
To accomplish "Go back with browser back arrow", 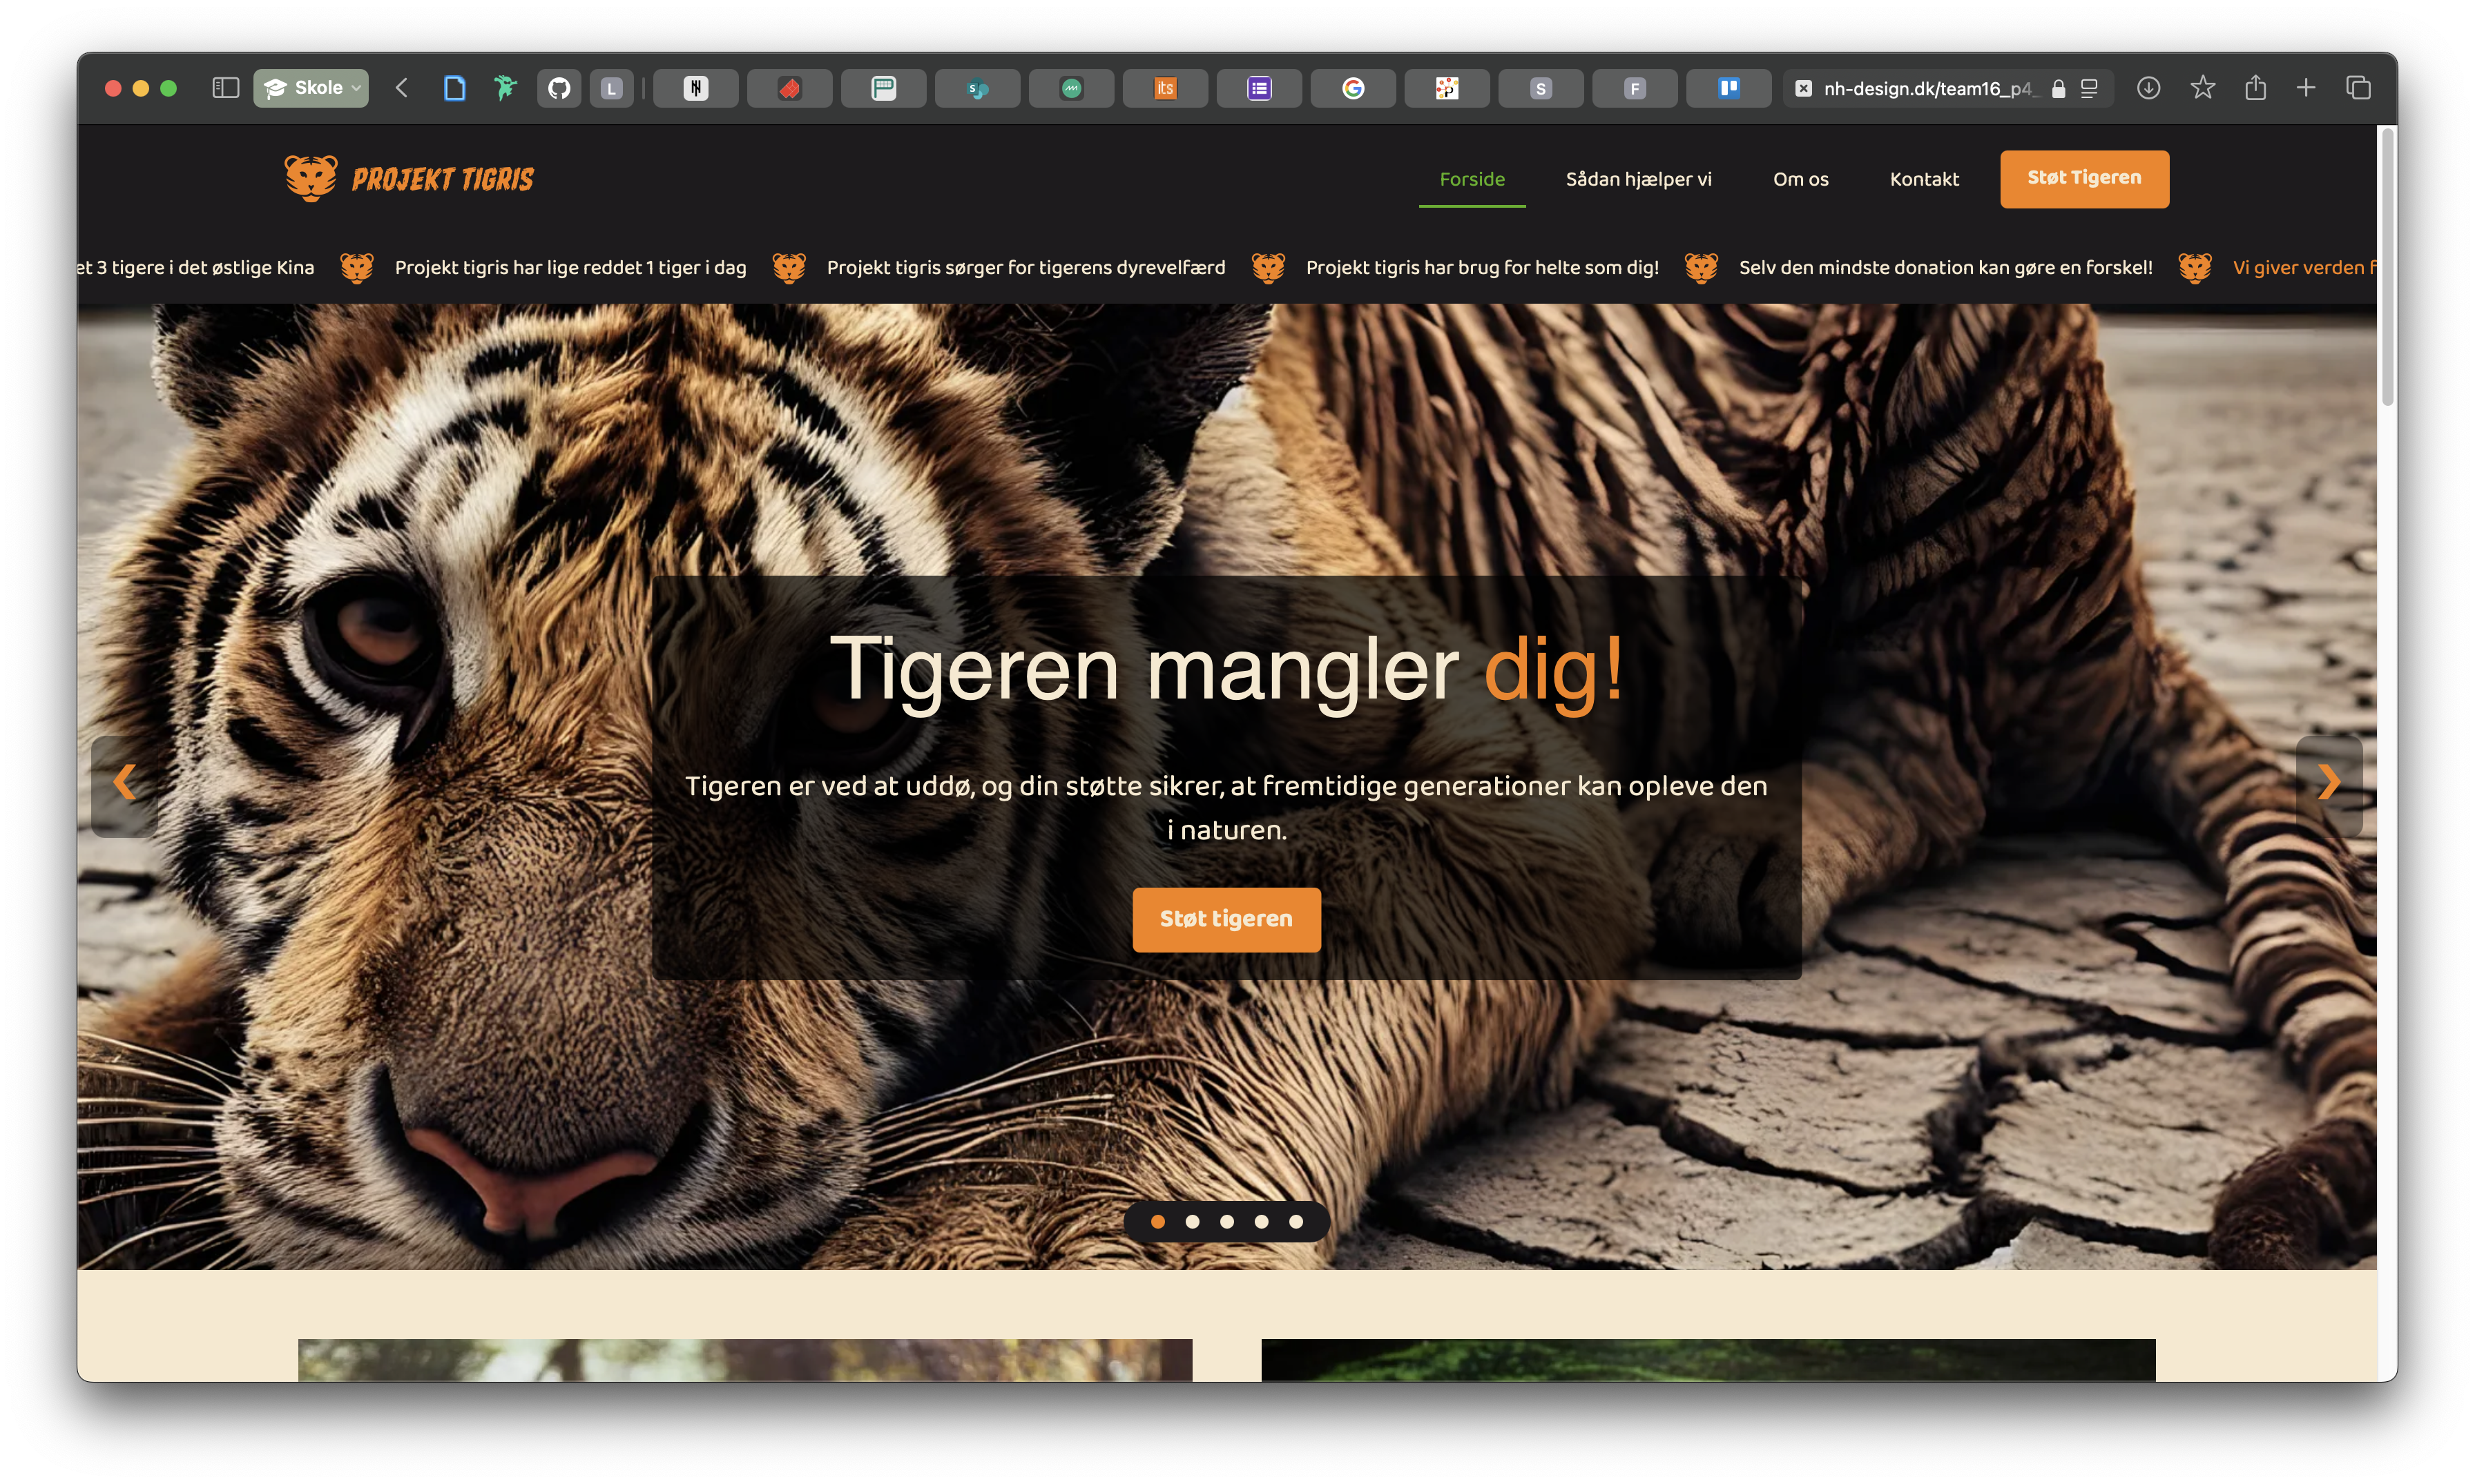I will click(402, 88).
